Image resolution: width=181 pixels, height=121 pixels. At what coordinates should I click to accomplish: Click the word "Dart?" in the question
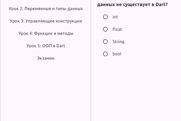(162, 5)
